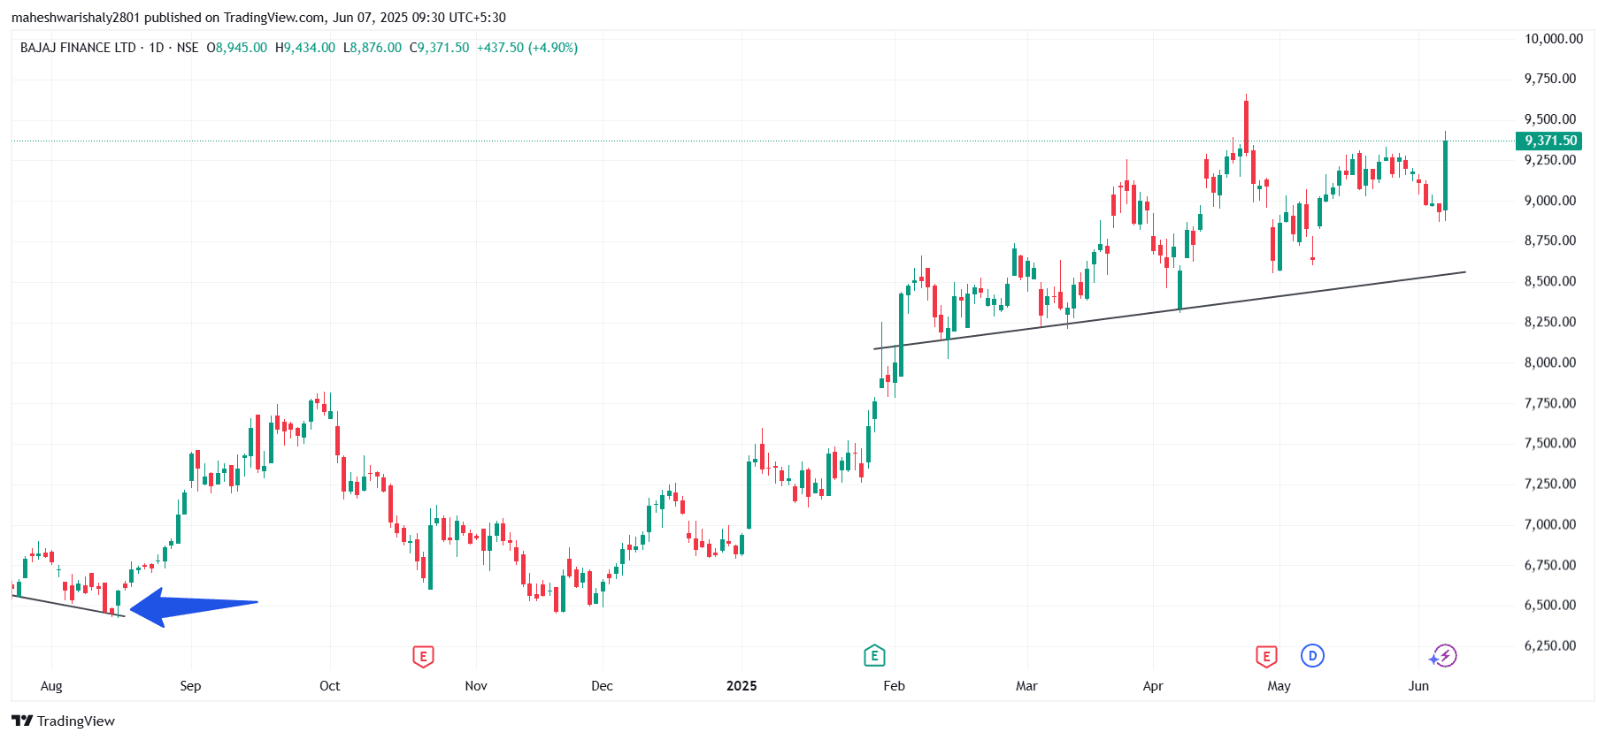
Task: Click the change value +437.50 (+4.90%)
Action: pos(527,48)
